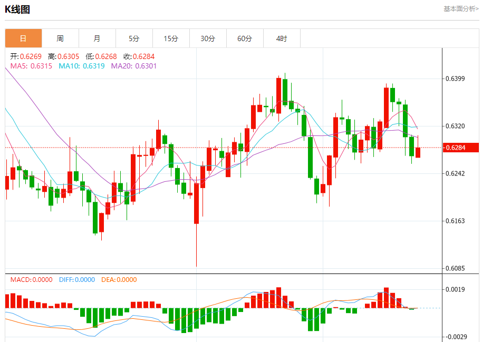Click the MA10: 0.6319 label
The width and height of the screenshot is (482, 342).
82,66
